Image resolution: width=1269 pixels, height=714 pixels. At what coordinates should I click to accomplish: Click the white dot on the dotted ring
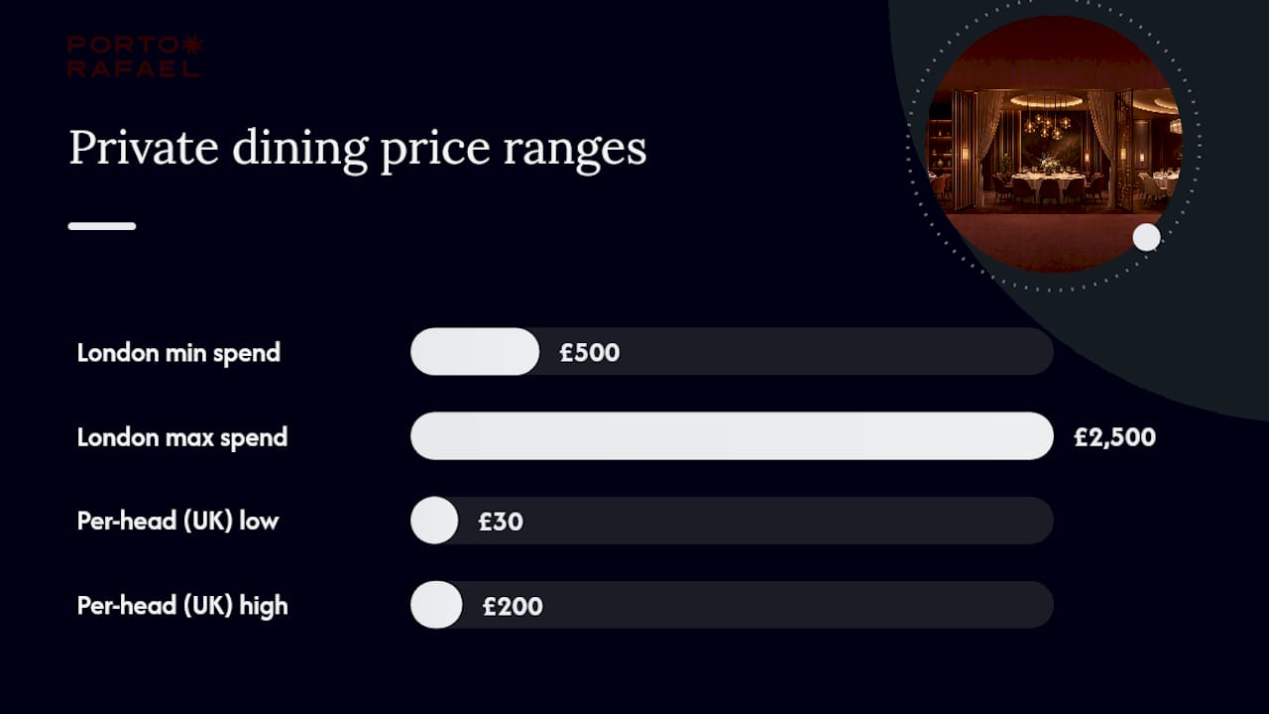(1146, 237)
